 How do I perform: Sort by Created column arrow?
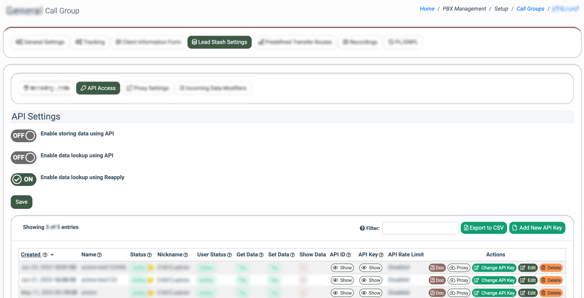[x=52, y=255]
